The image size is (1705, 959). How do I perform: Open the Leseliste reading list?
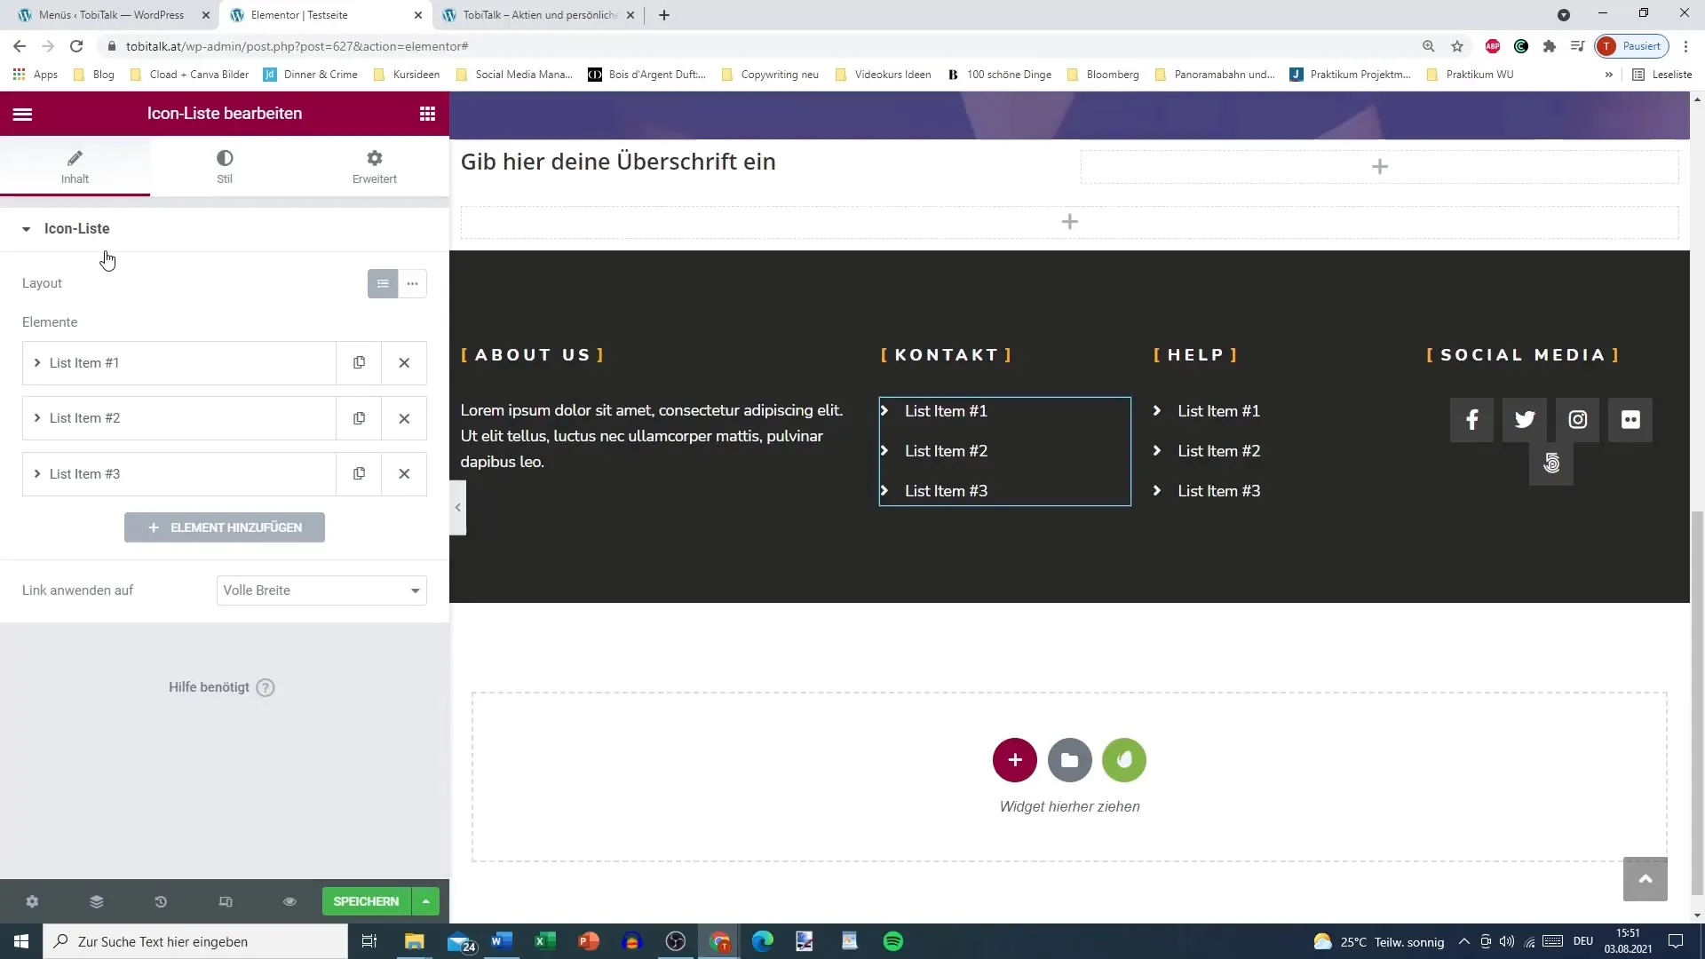pos(1662,75)
